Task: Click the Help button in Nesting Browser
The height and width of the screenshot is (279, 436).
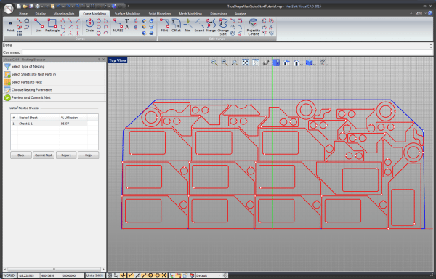Action: [89, 155]
